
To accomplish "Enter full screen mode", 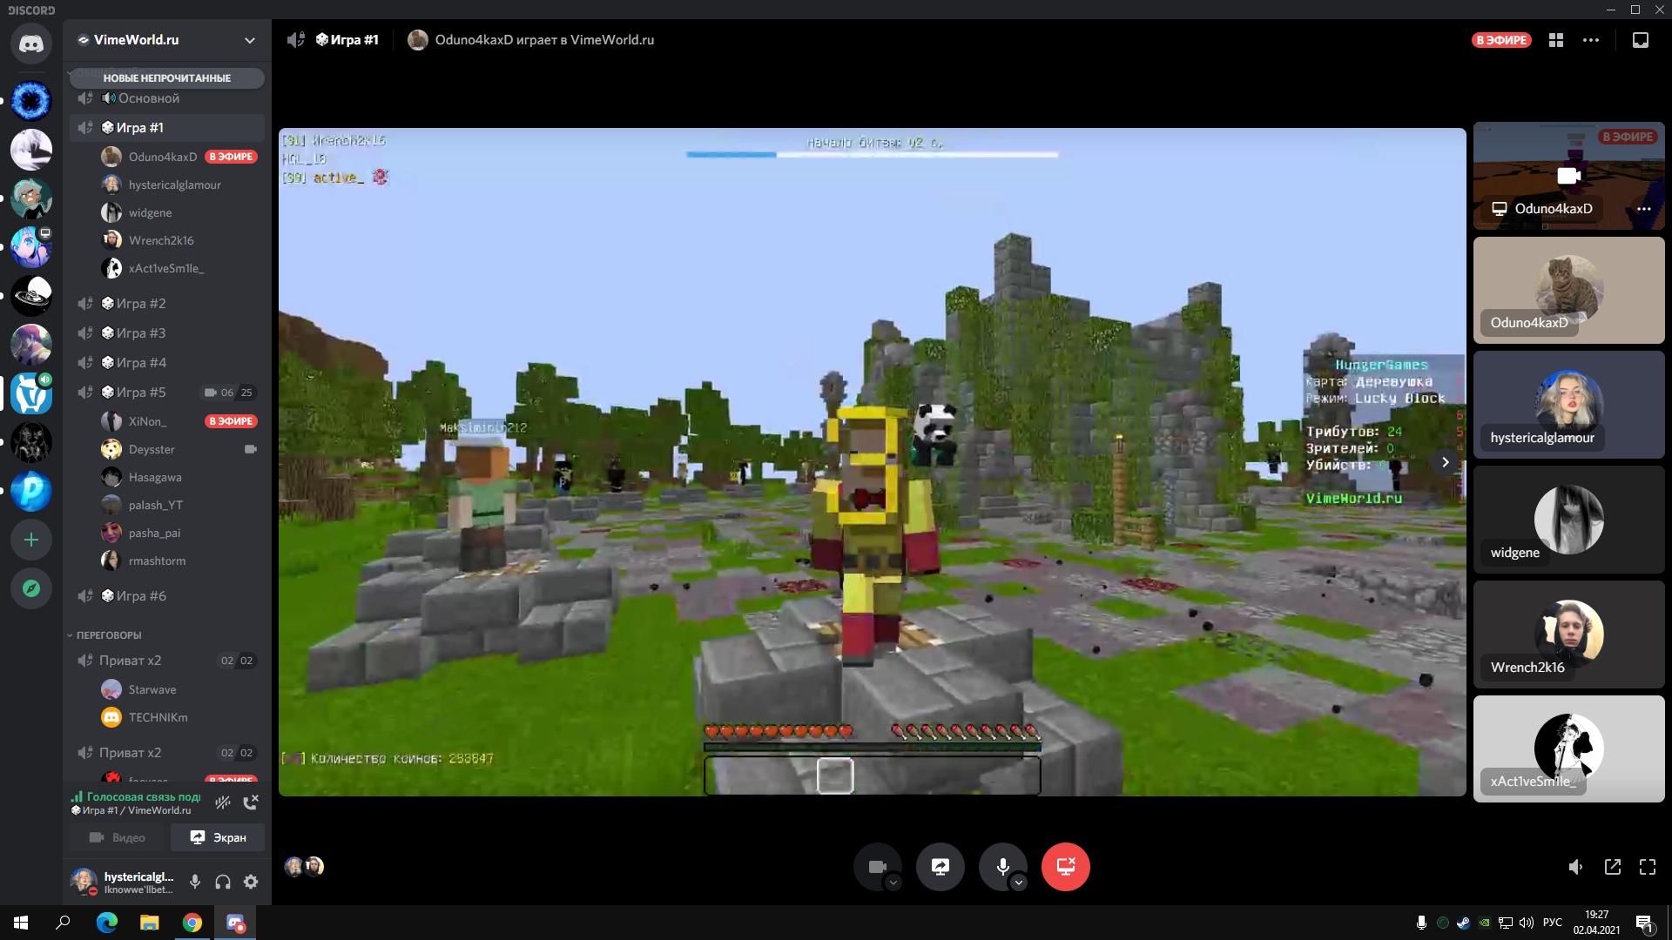I will [x=1648, y=867].
